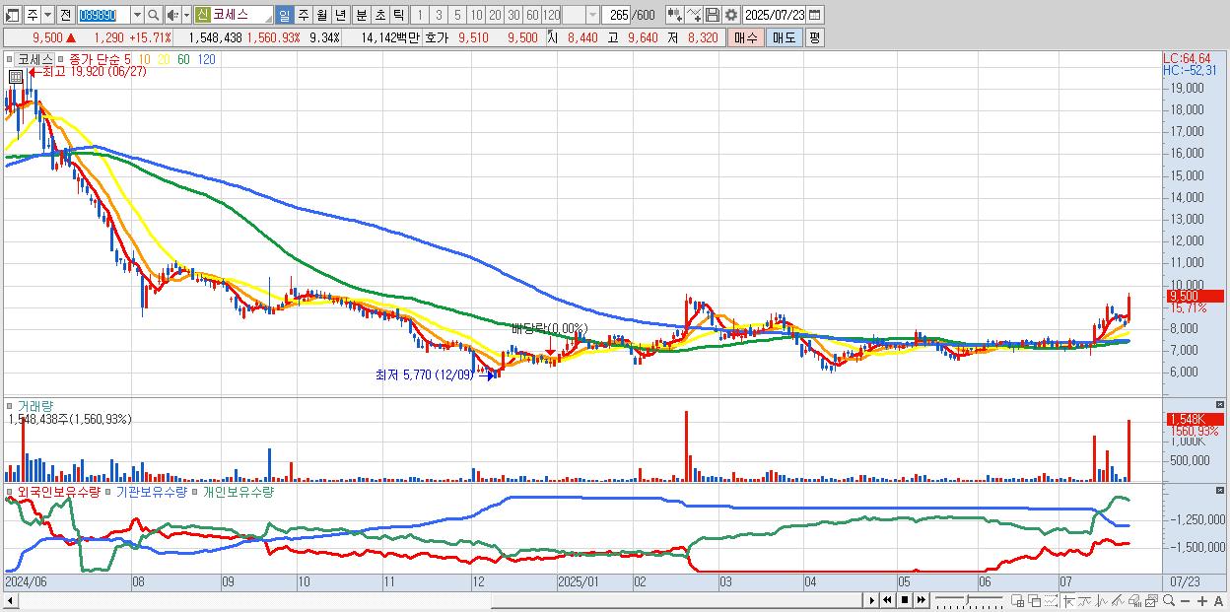
Task: Click the play button on the bottom bar
Action: (x=872, y=600)
